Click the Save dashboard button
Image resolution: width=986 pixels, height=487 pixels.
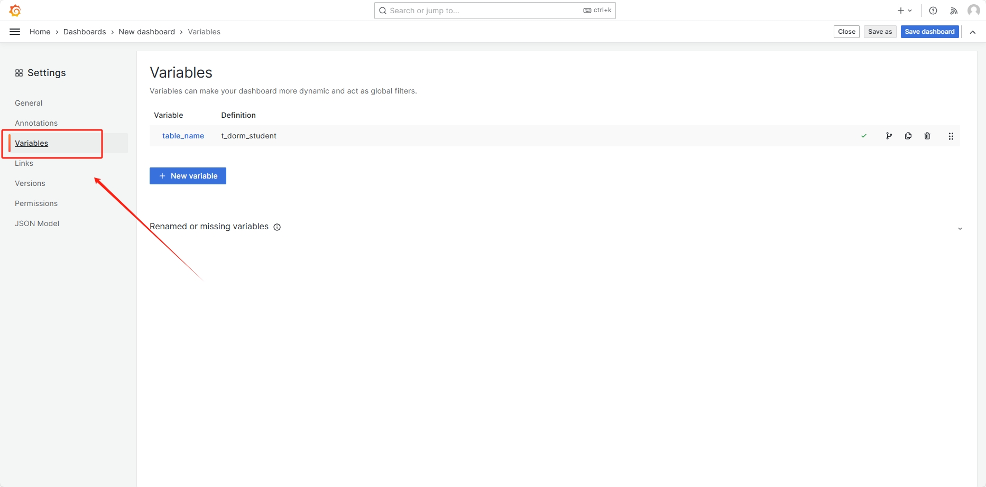929,32
